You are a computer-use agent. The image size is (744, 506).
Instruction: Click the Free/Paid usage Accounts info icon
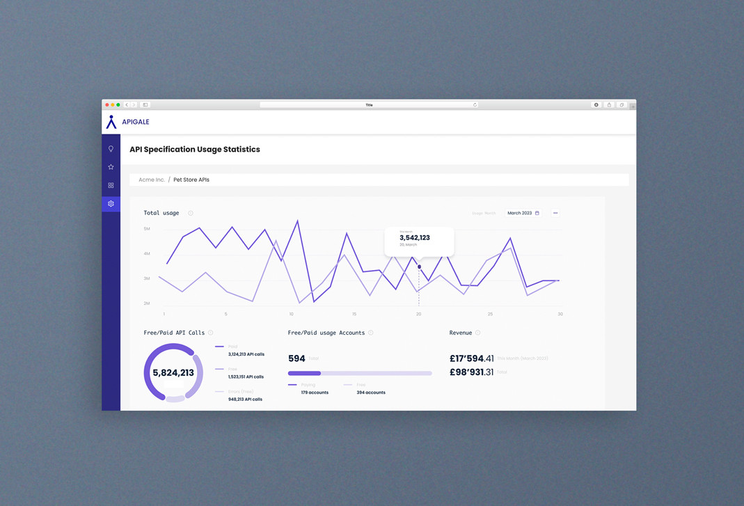[370, 333]
